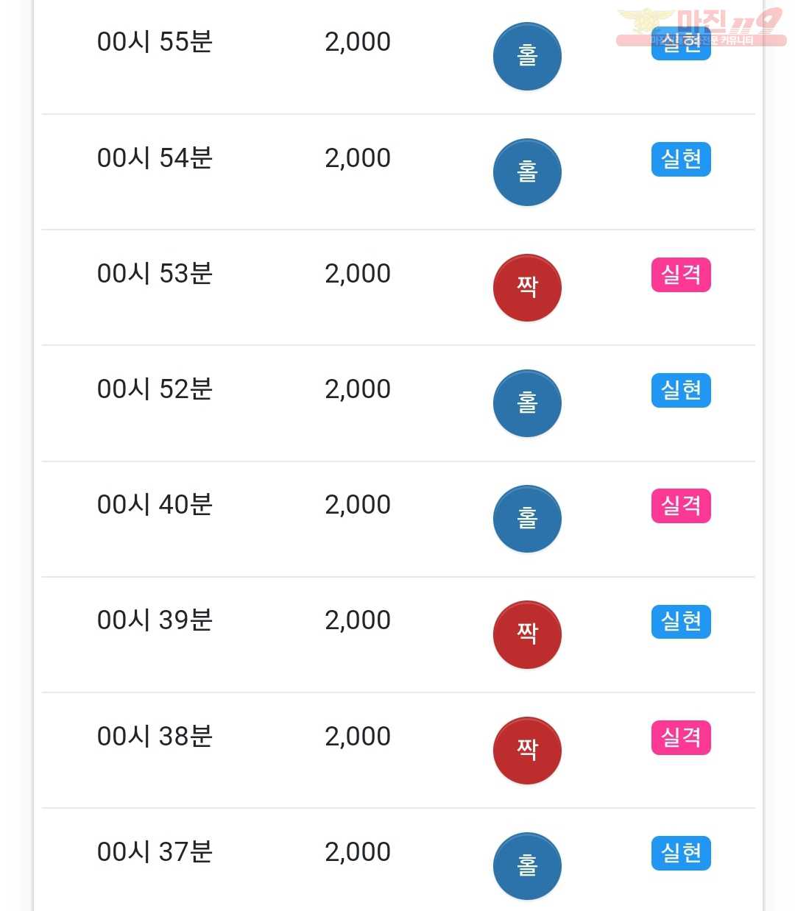Click the 실현 badge in 00시 54분 row

[x=681, y=159]
